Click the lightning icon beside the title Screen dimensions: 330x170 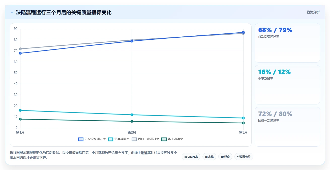(12, 13)
